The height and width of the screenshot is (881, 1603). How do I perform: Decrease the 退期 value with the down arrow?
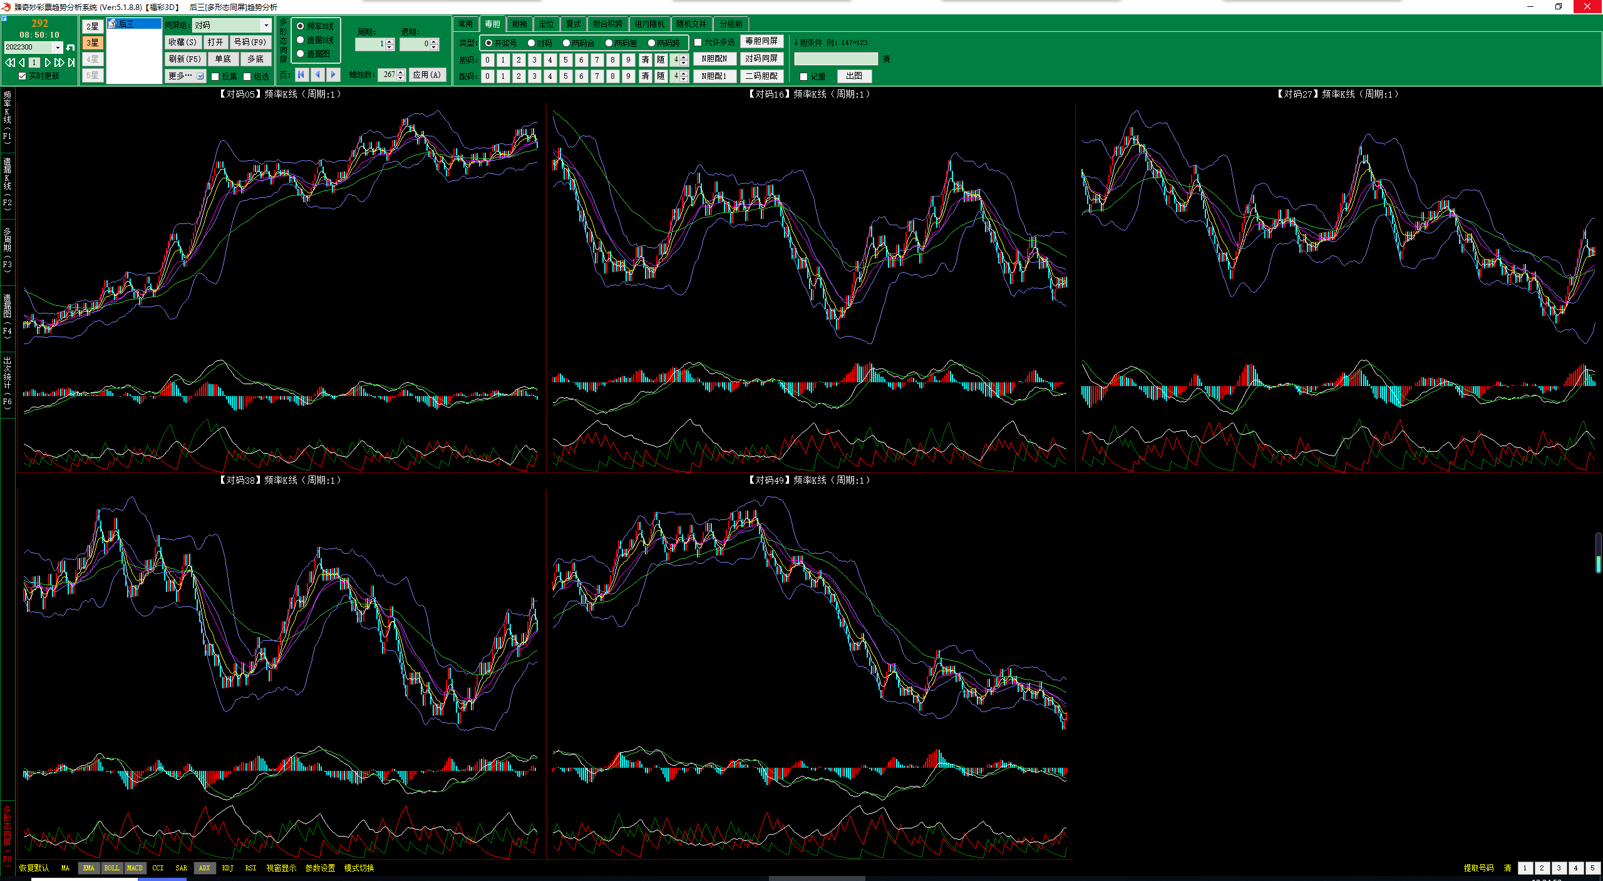pos(435,48)
